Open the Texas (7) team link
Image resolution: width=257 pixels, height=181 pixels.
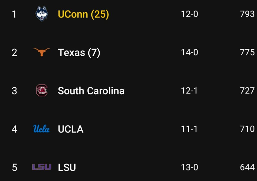79,53
